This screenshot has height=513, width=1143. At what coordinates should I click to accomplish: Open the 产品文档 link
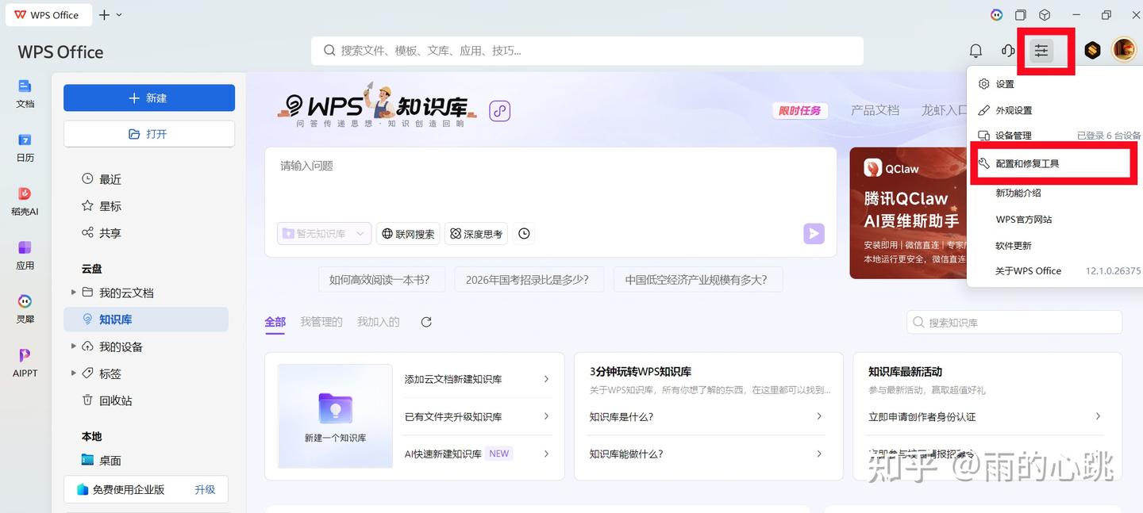pos(875,110)
